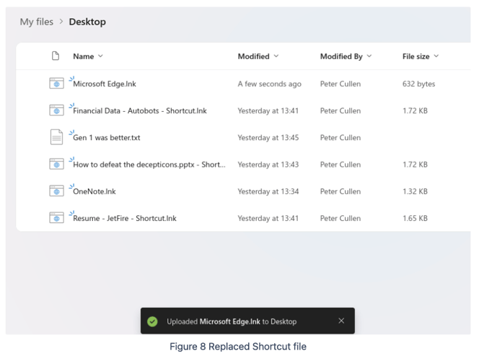Click the file type column header icon
This screenshot has width=479, height=356.
[x=56, y=56]
